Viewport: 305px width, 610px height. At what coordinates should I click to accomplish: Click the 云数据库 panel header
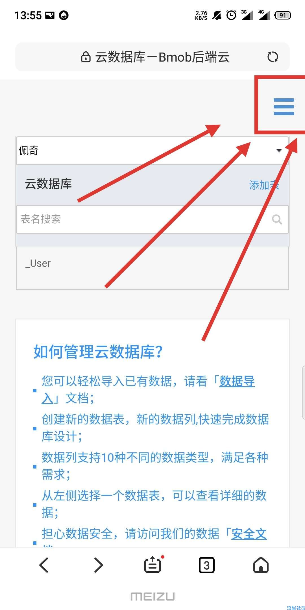pyautogui.click(x=152, y=184)
